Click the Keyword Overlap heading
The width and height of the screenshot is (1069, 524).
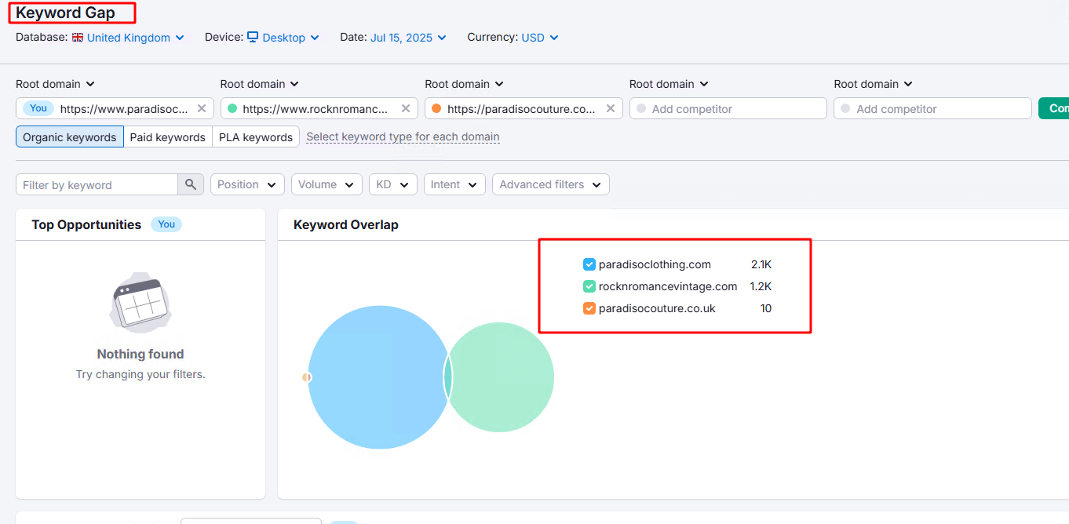(x=346, y=224)
